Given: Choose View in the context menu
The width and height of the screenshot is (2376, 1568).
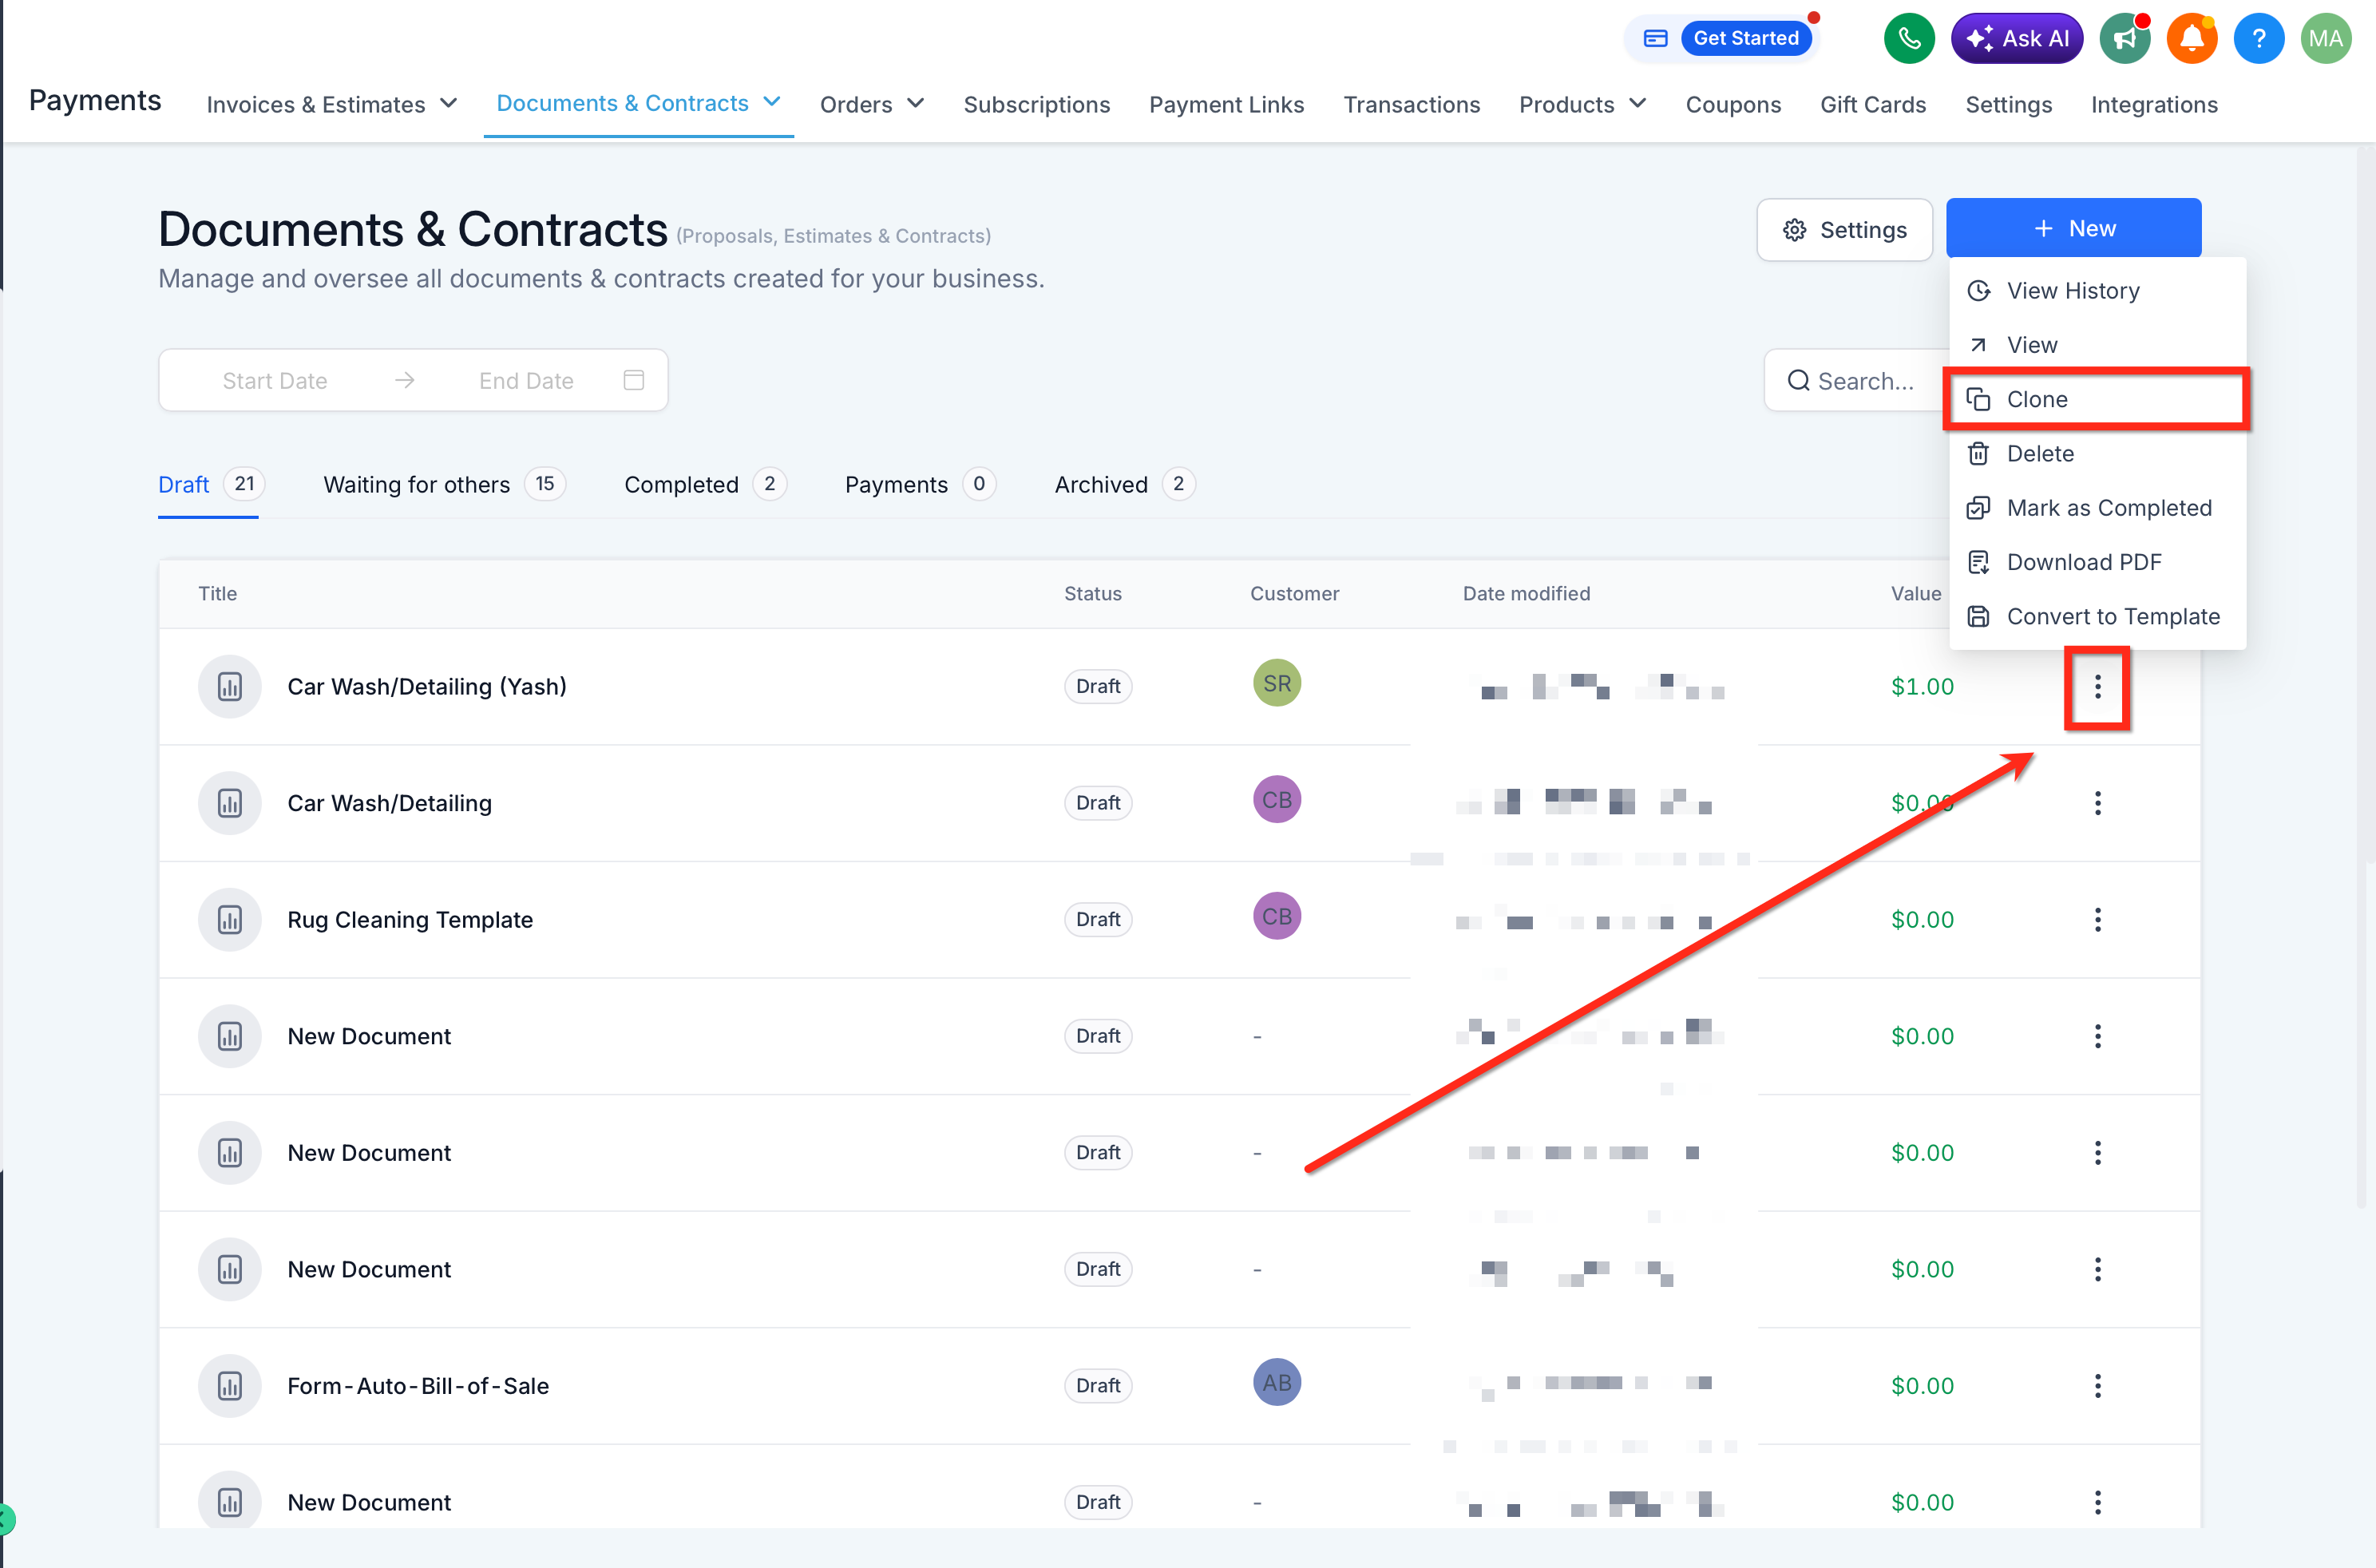Looking at the screenshot, I should (x=2096, y=345).
